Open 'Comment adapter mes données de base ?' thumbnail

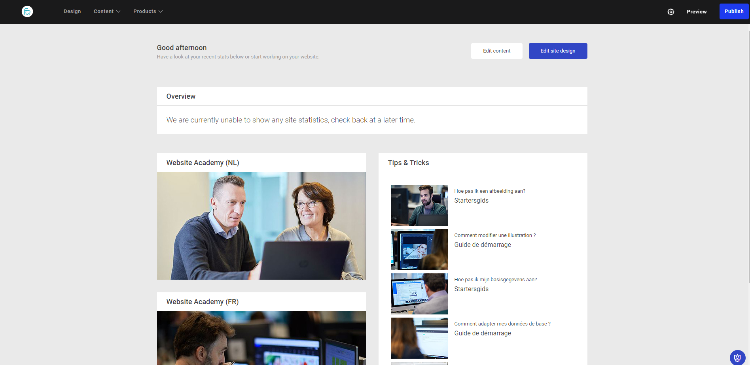coord(420,338)
